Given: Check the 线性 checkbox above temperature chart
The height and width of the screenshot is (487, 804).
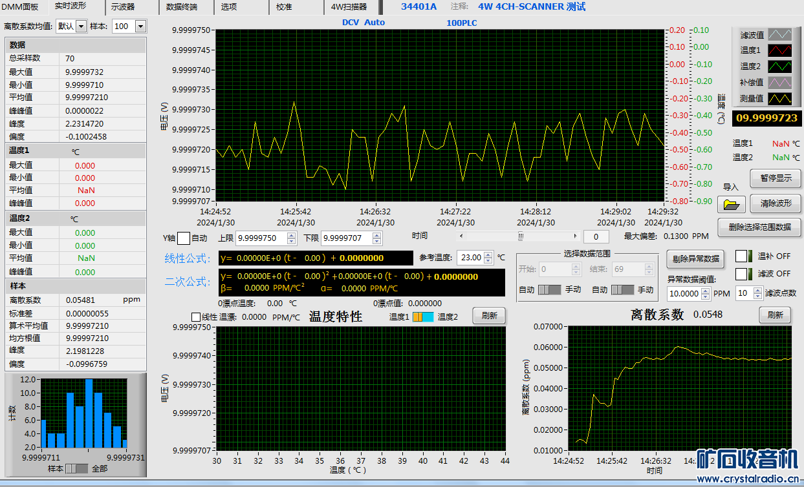Looking at the screenshot, I should click(196, 317).
